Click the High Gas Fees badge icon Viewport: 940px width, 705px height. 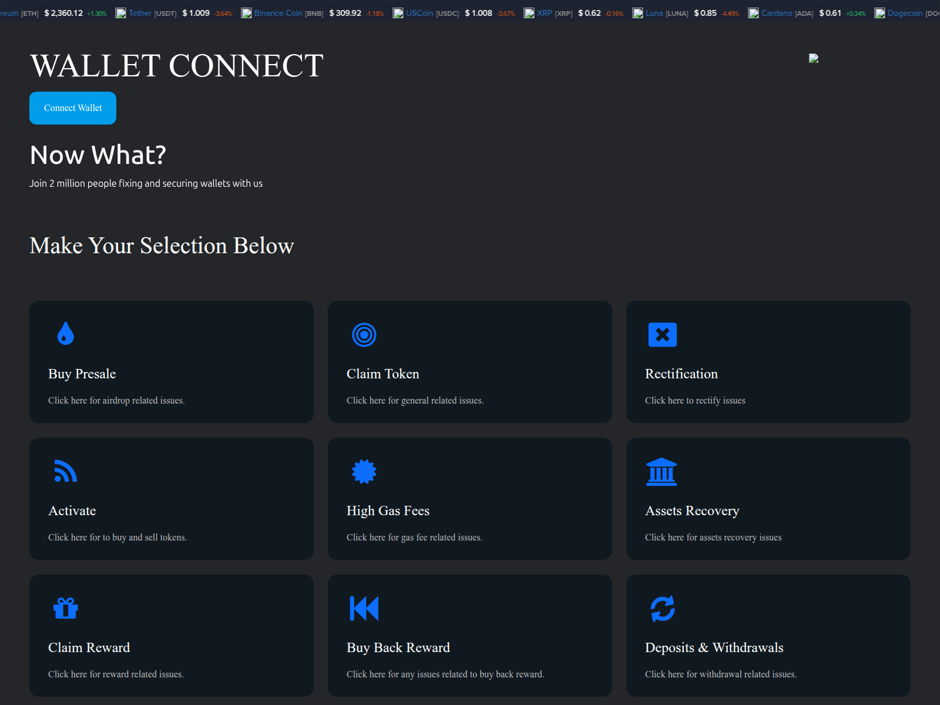coord(364,471)
